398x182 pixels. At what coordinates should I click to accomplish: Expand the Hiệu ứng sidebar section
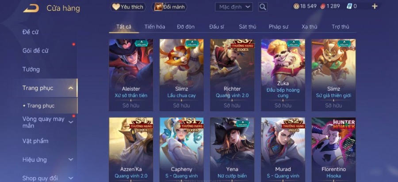click(x=71, y=160)
